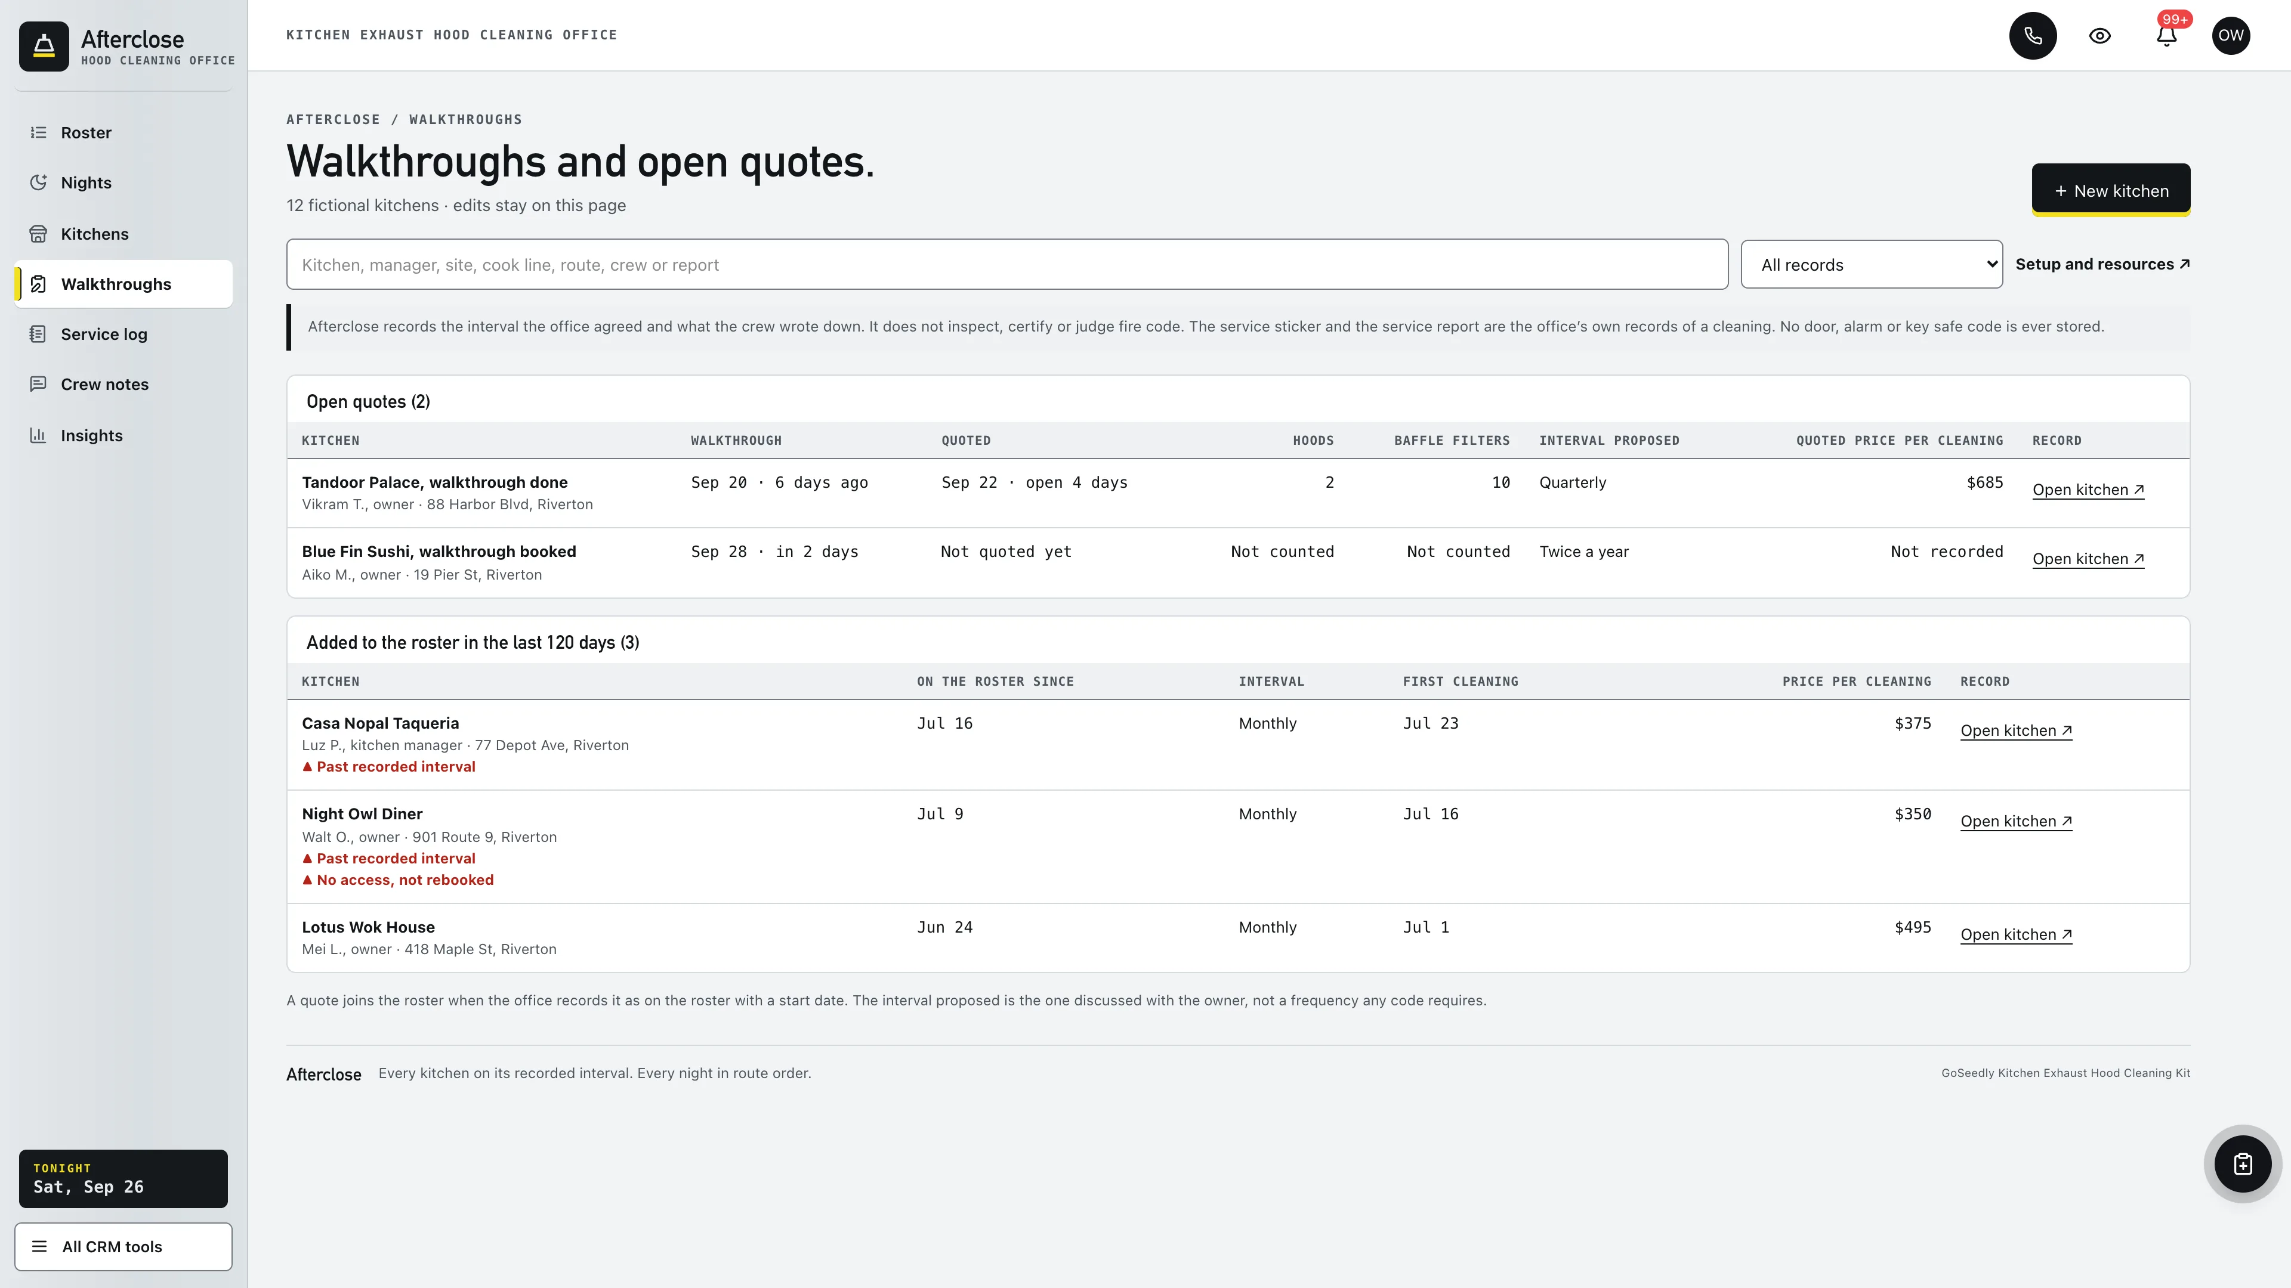Click the $375 price per cleaning cell
The width and height of the screenshot is (2291, 1288).
1912,723
